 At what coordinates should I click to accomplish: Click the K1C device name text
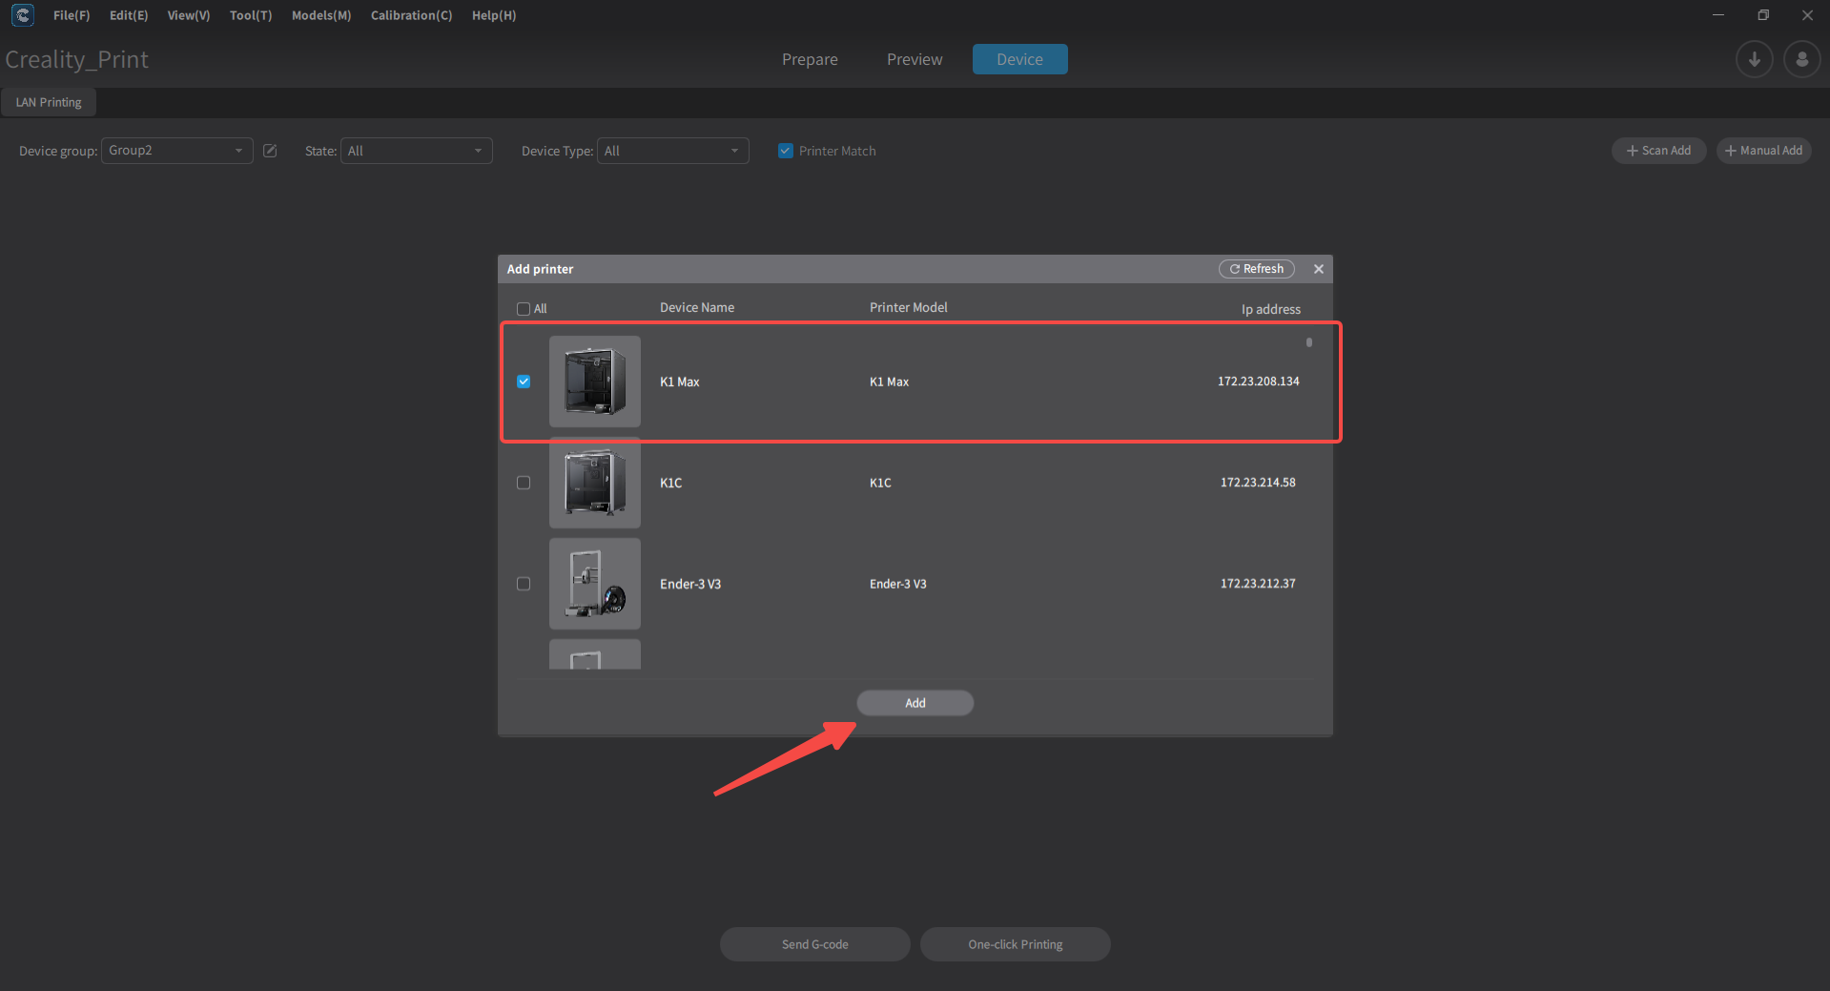click(671, 483)
